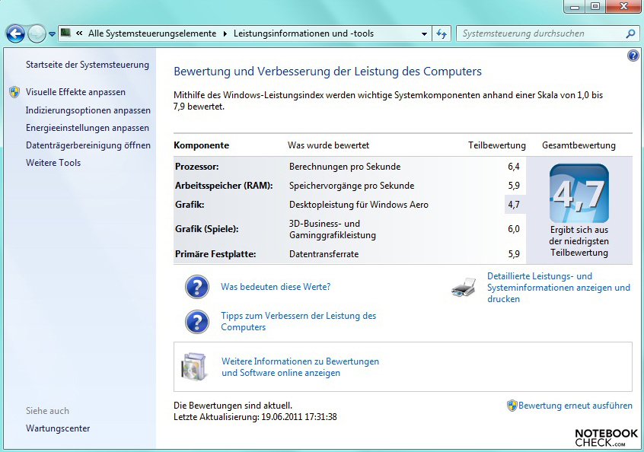Open Wartungscenter link
644x452 pixels.
pyautogui.click(x=58, y=428)
